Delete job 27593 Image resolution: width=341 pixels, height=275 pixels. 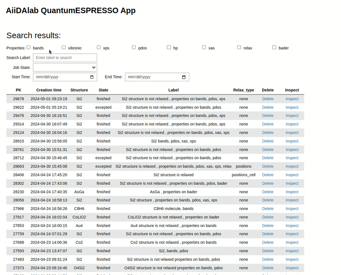click(268, 251)
